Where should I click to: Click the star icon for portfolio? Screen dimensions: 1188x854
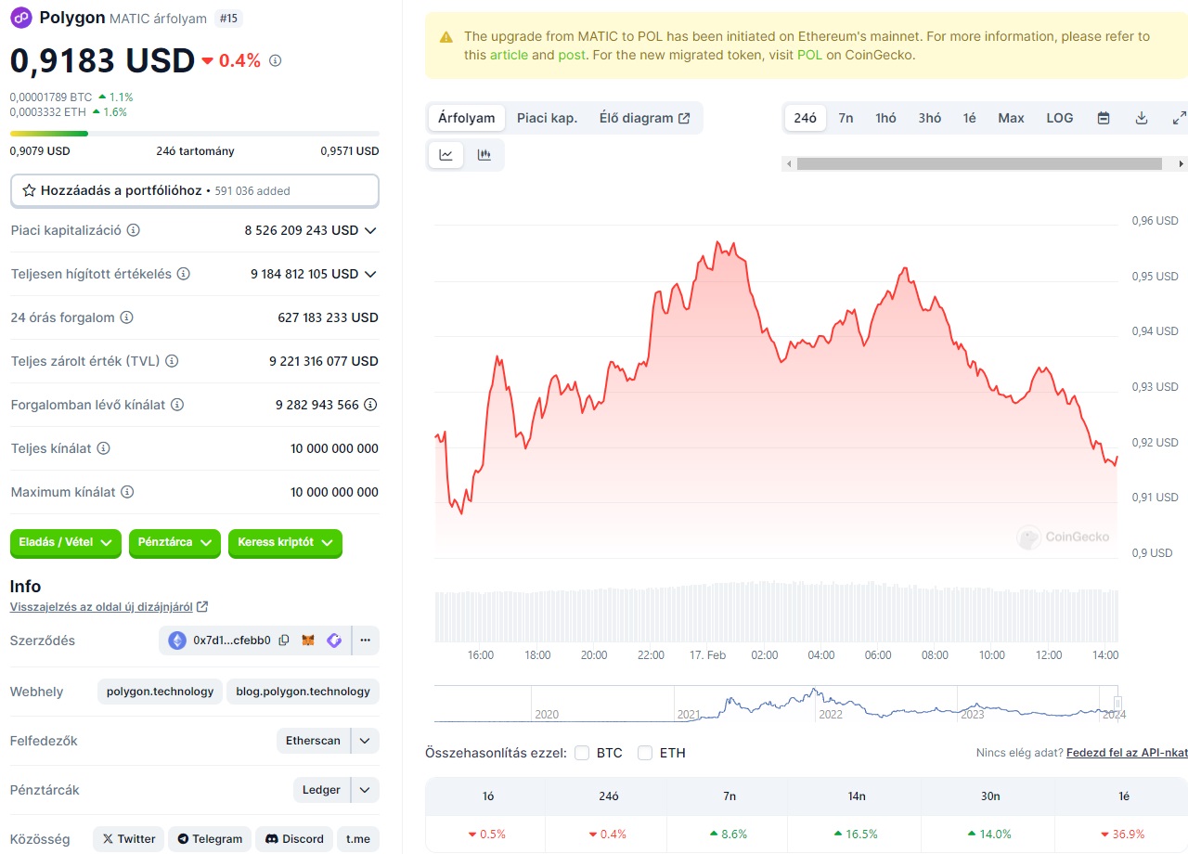[x=29, y=190]
